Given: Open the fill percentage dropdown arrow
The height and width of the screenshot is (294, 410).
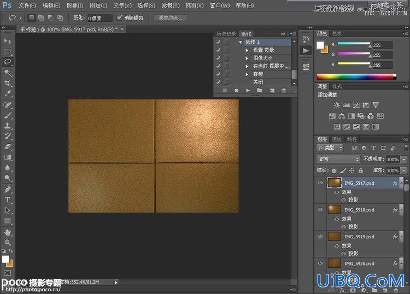Looking at the screenshot, I should point(404,170).
